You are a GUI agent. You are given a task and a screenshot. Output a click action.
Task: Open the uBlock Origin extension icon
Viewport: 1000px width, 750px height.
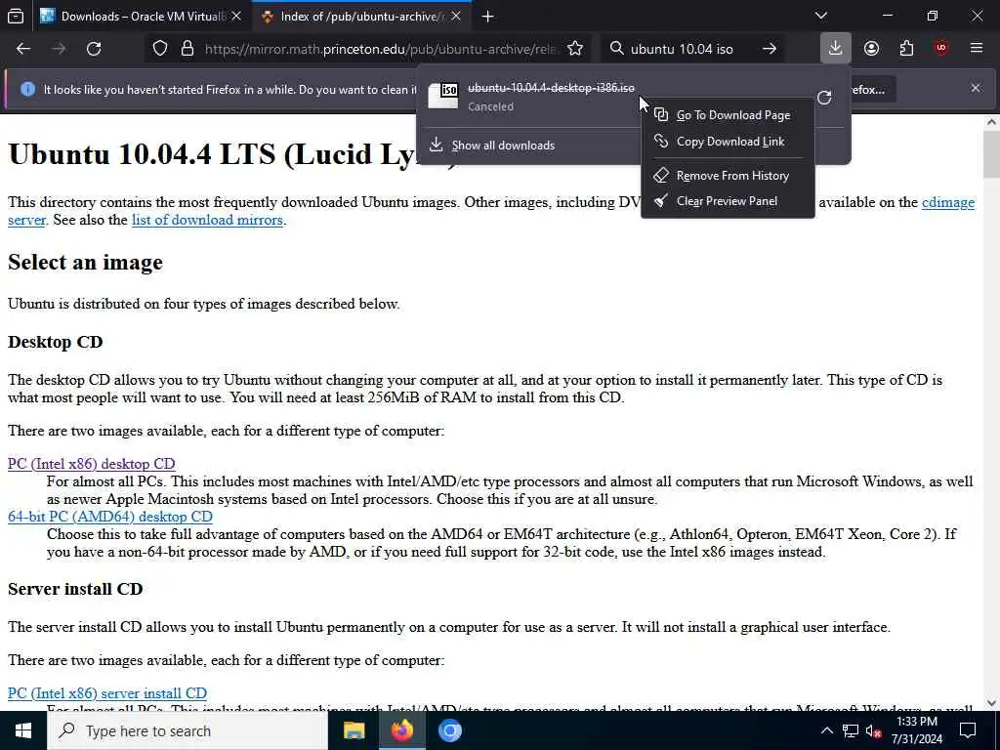tap(941, 49)
